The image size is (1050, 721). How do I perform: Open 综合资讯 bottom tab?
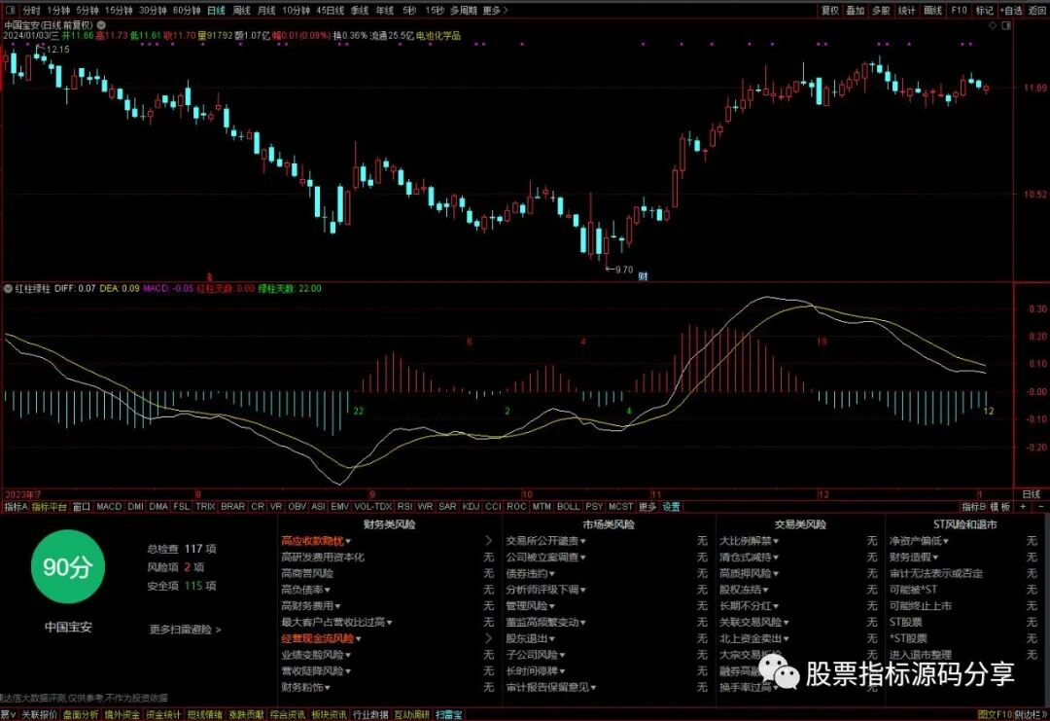(287, 715)
